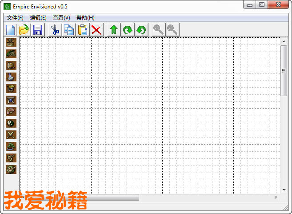This screenshot has width=292, height=214.
Task: Click the vertical scrollbar thumb
Action: 284,70
